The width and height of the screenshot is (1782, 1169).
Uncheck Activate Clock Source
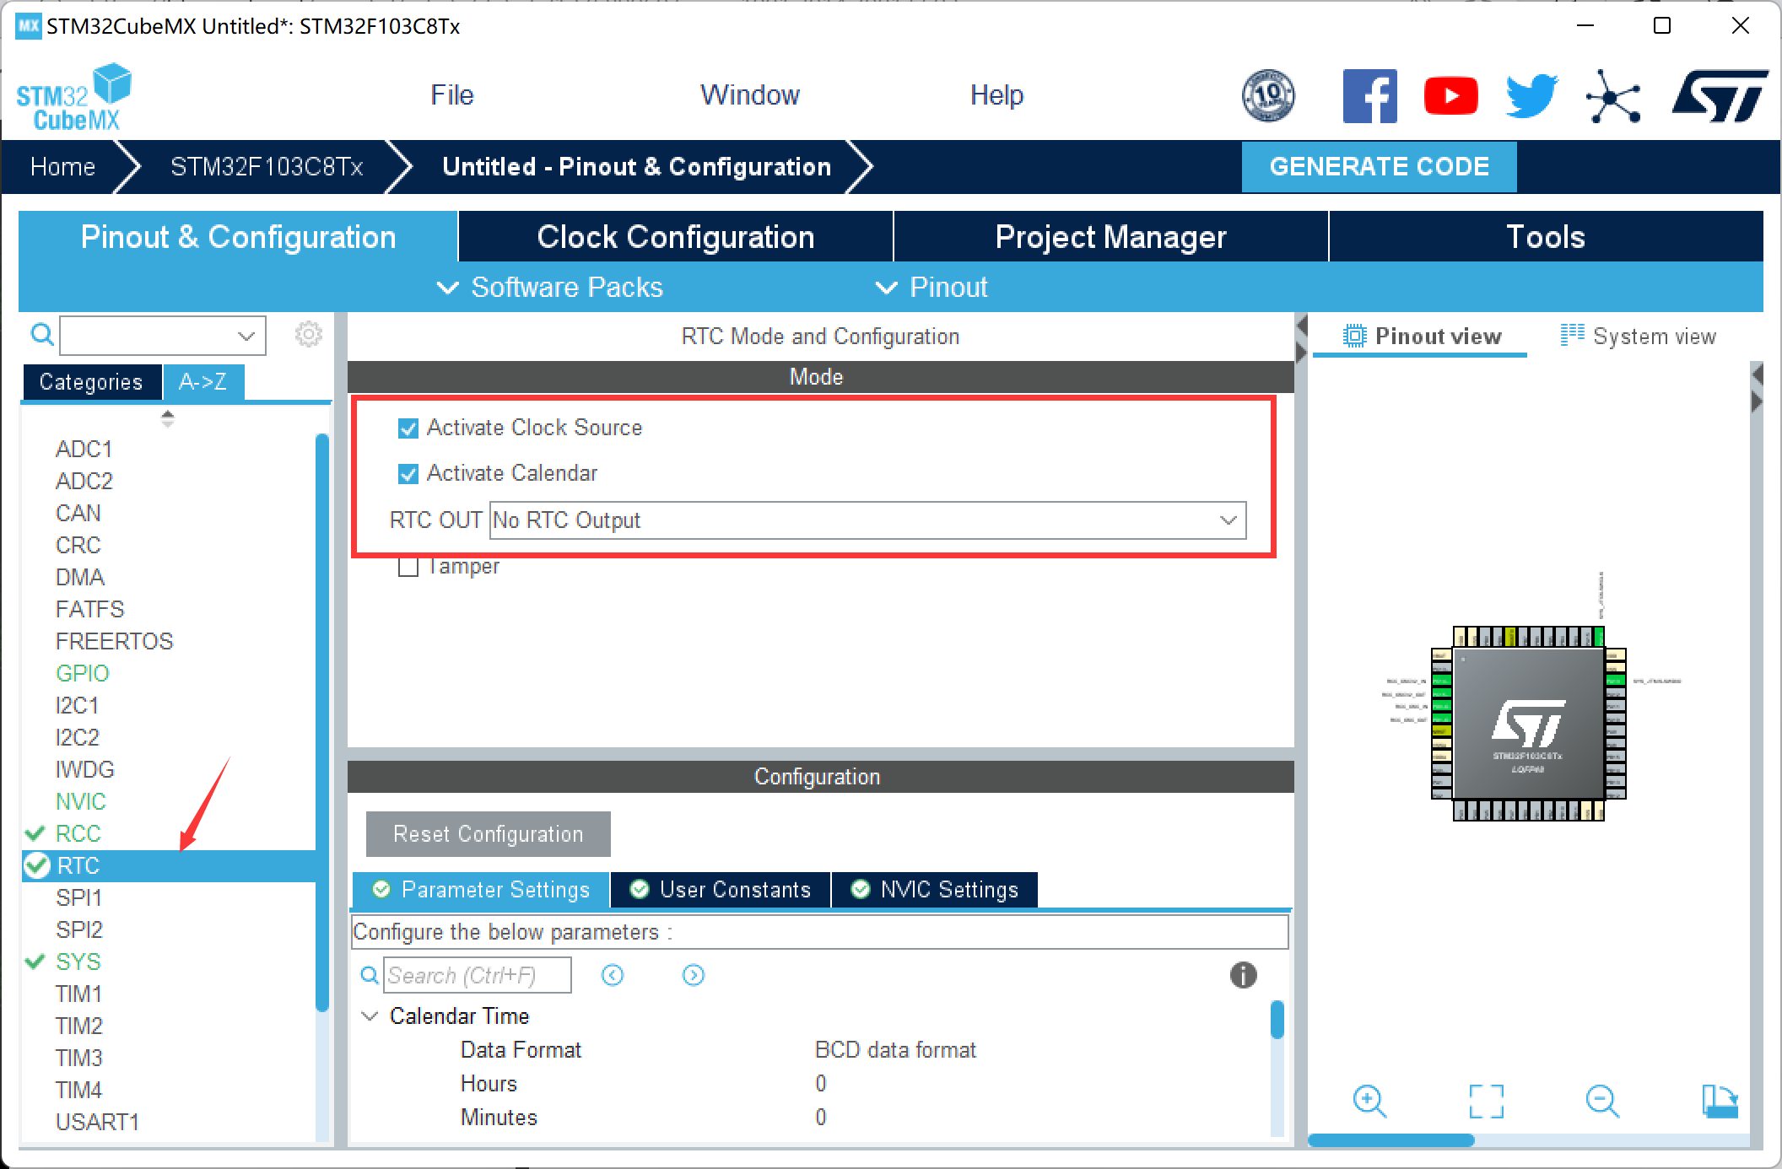click(x=408, y=428)
